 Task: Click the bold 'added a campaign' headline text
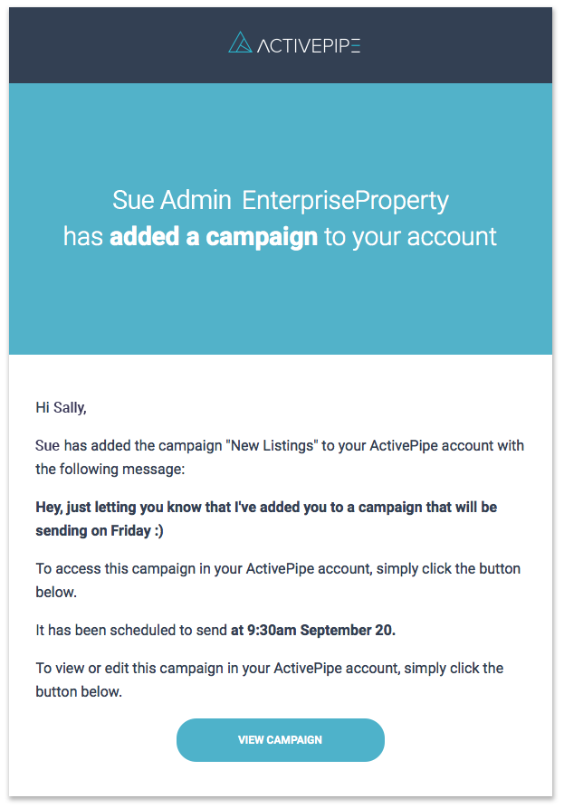214,236
